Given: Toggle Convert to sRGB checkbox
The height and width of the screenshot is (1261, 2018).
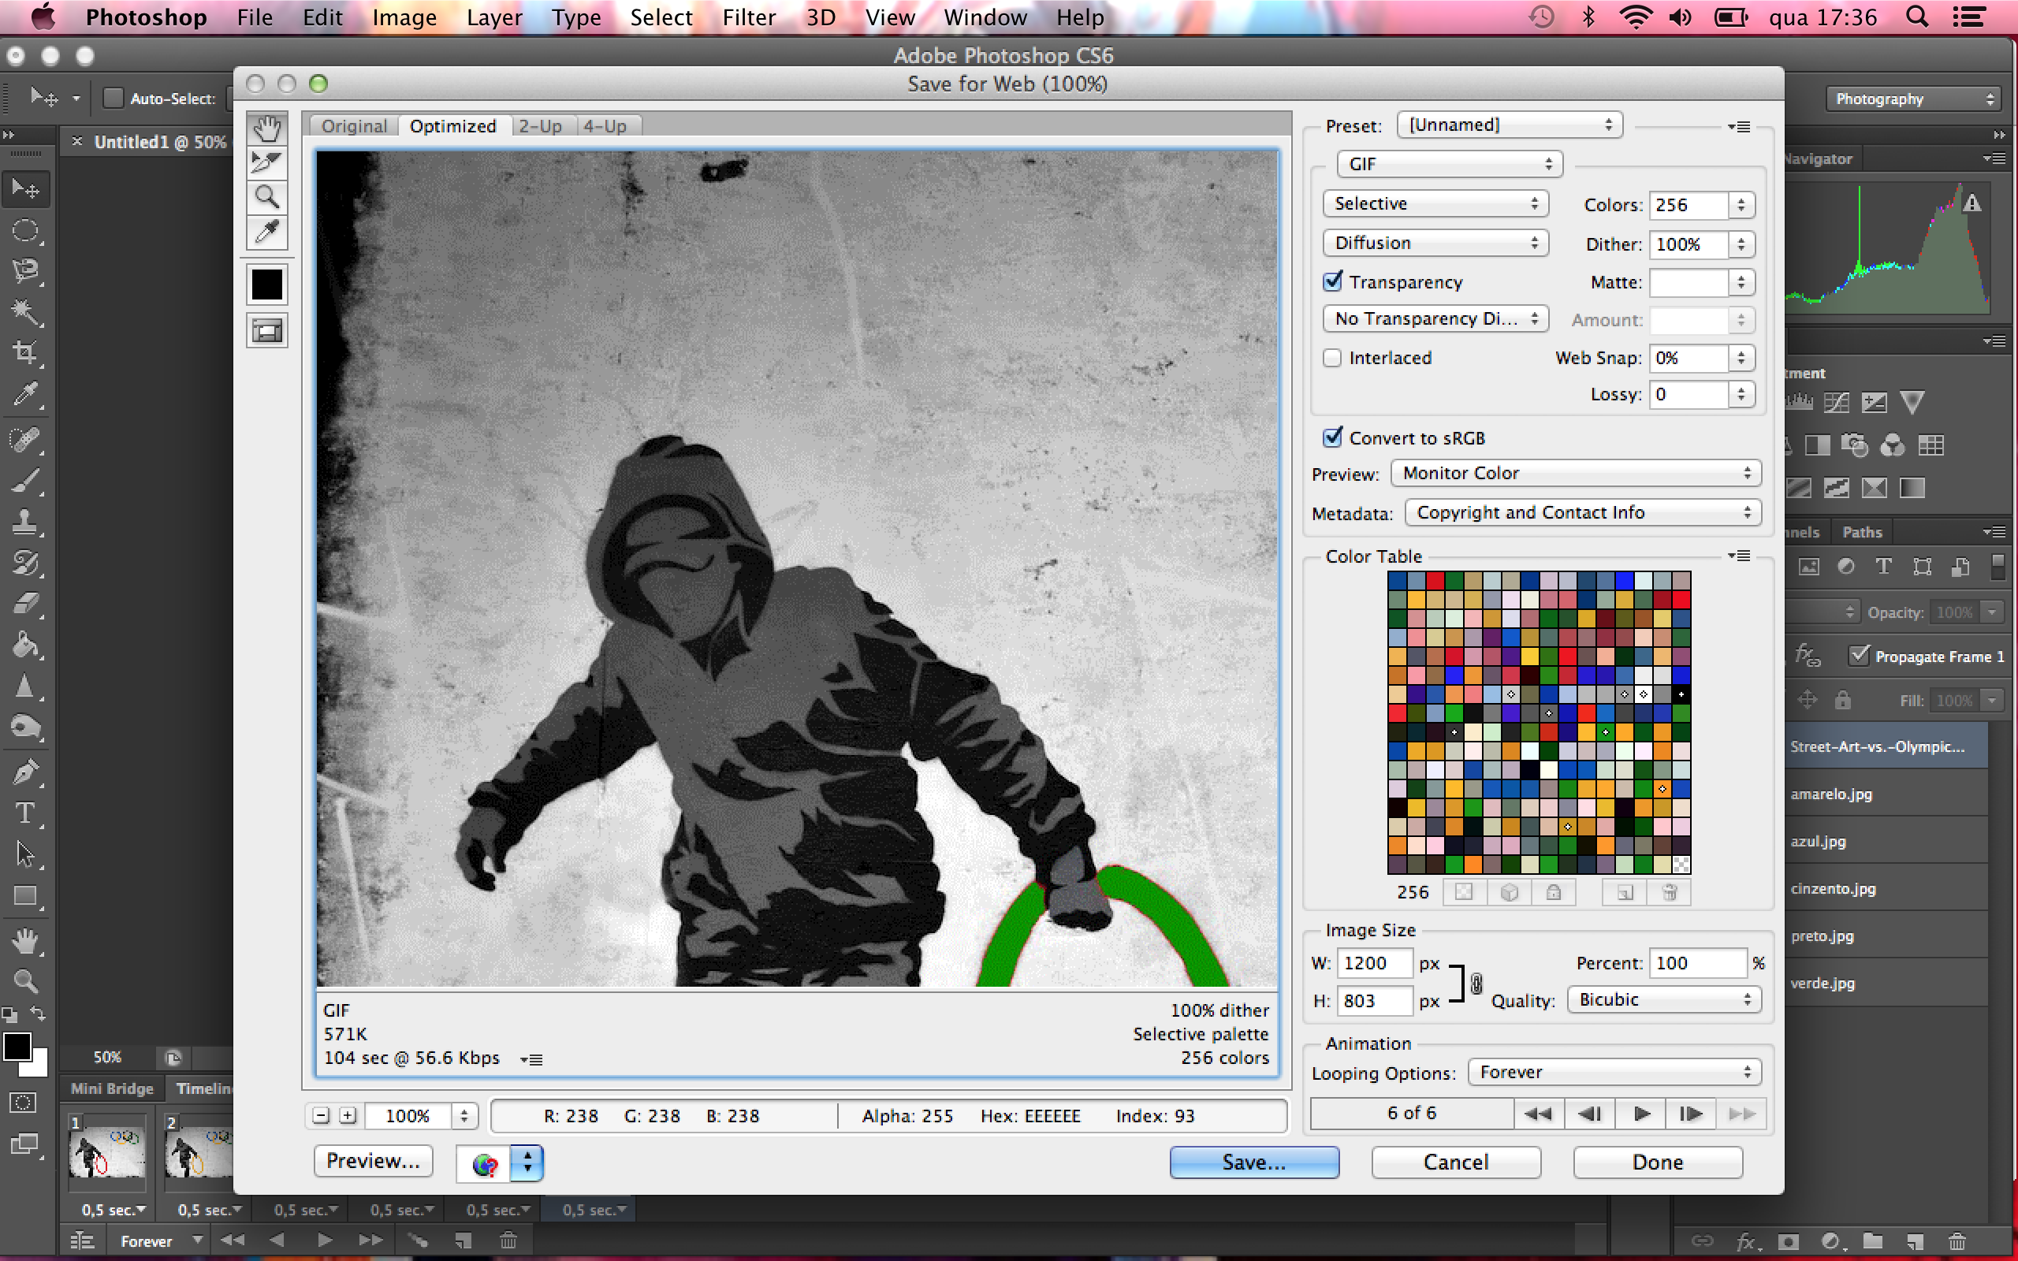Looking at the screenshot, I should [1332, 437].
